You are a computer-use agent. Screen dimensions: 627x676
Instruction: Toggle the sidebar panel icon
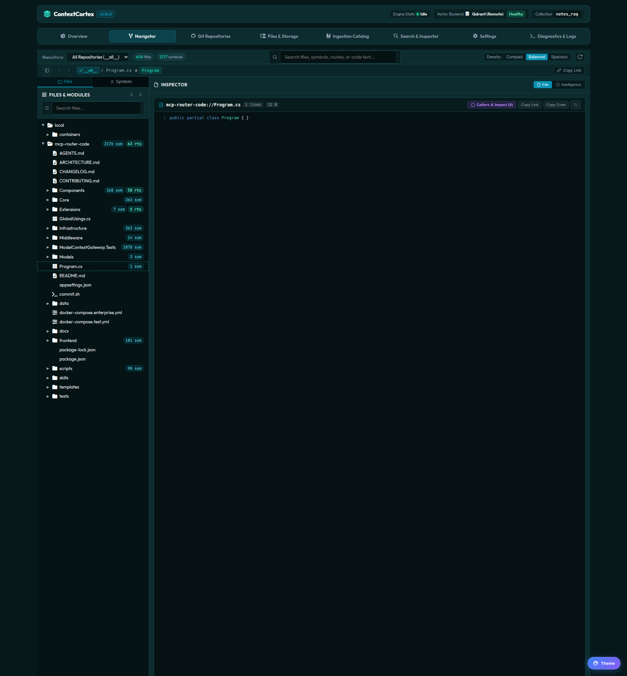(47, 70)
